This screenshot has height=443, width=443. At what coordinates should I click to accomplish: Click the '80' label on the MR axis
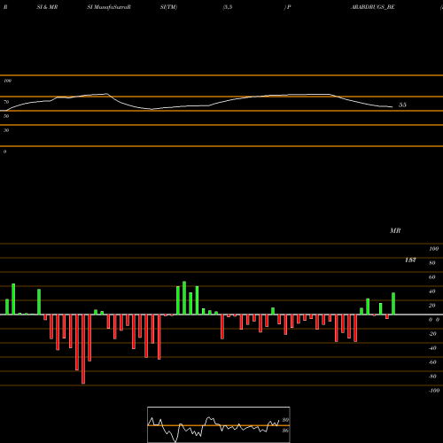[x=432, y=263]
